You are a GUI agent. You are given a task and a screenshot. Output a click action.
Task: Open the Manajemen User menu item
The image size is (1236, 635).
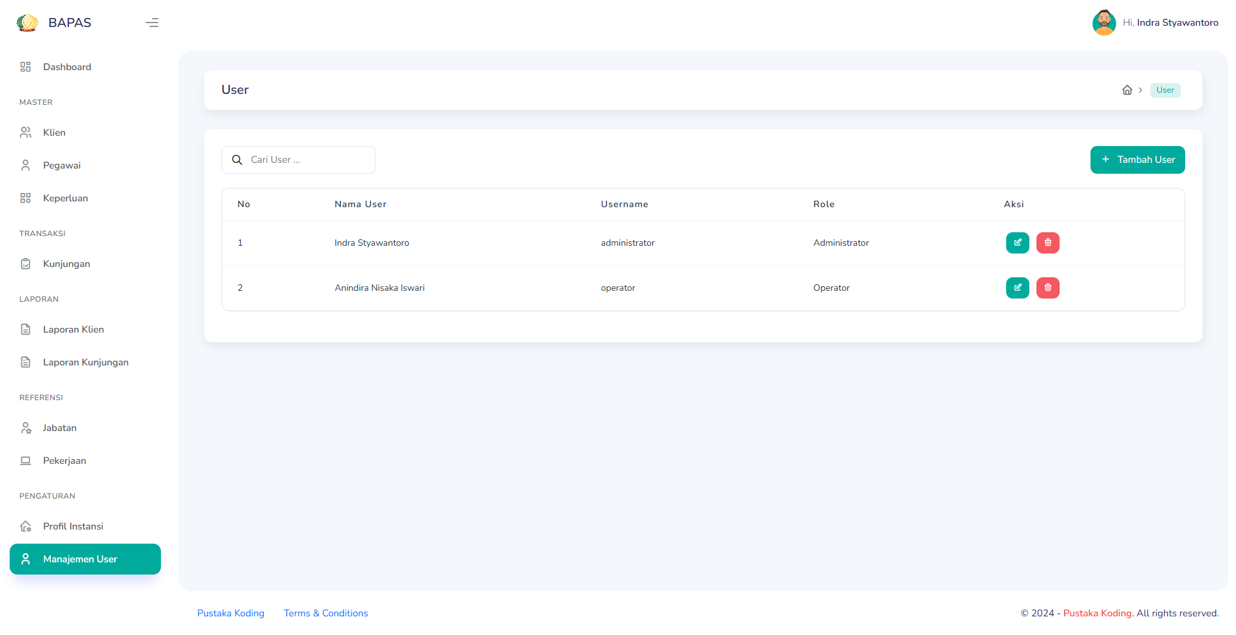(x=80, y=559)
